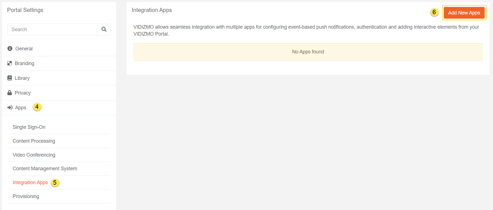The image size is (493, 210).
Task: Click the Branding checkered square icon
Action: point(9,63)
